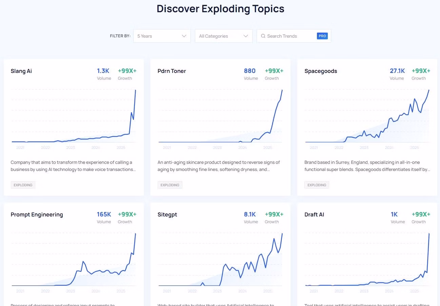440x306 pixels.
Task: Open the All Categories dropdown
Action: point(224,36)
